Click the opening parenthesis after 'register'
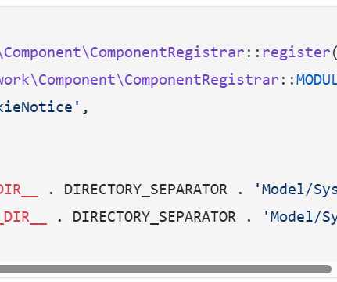This screenshot has width=337, height=282. [335, 53]
